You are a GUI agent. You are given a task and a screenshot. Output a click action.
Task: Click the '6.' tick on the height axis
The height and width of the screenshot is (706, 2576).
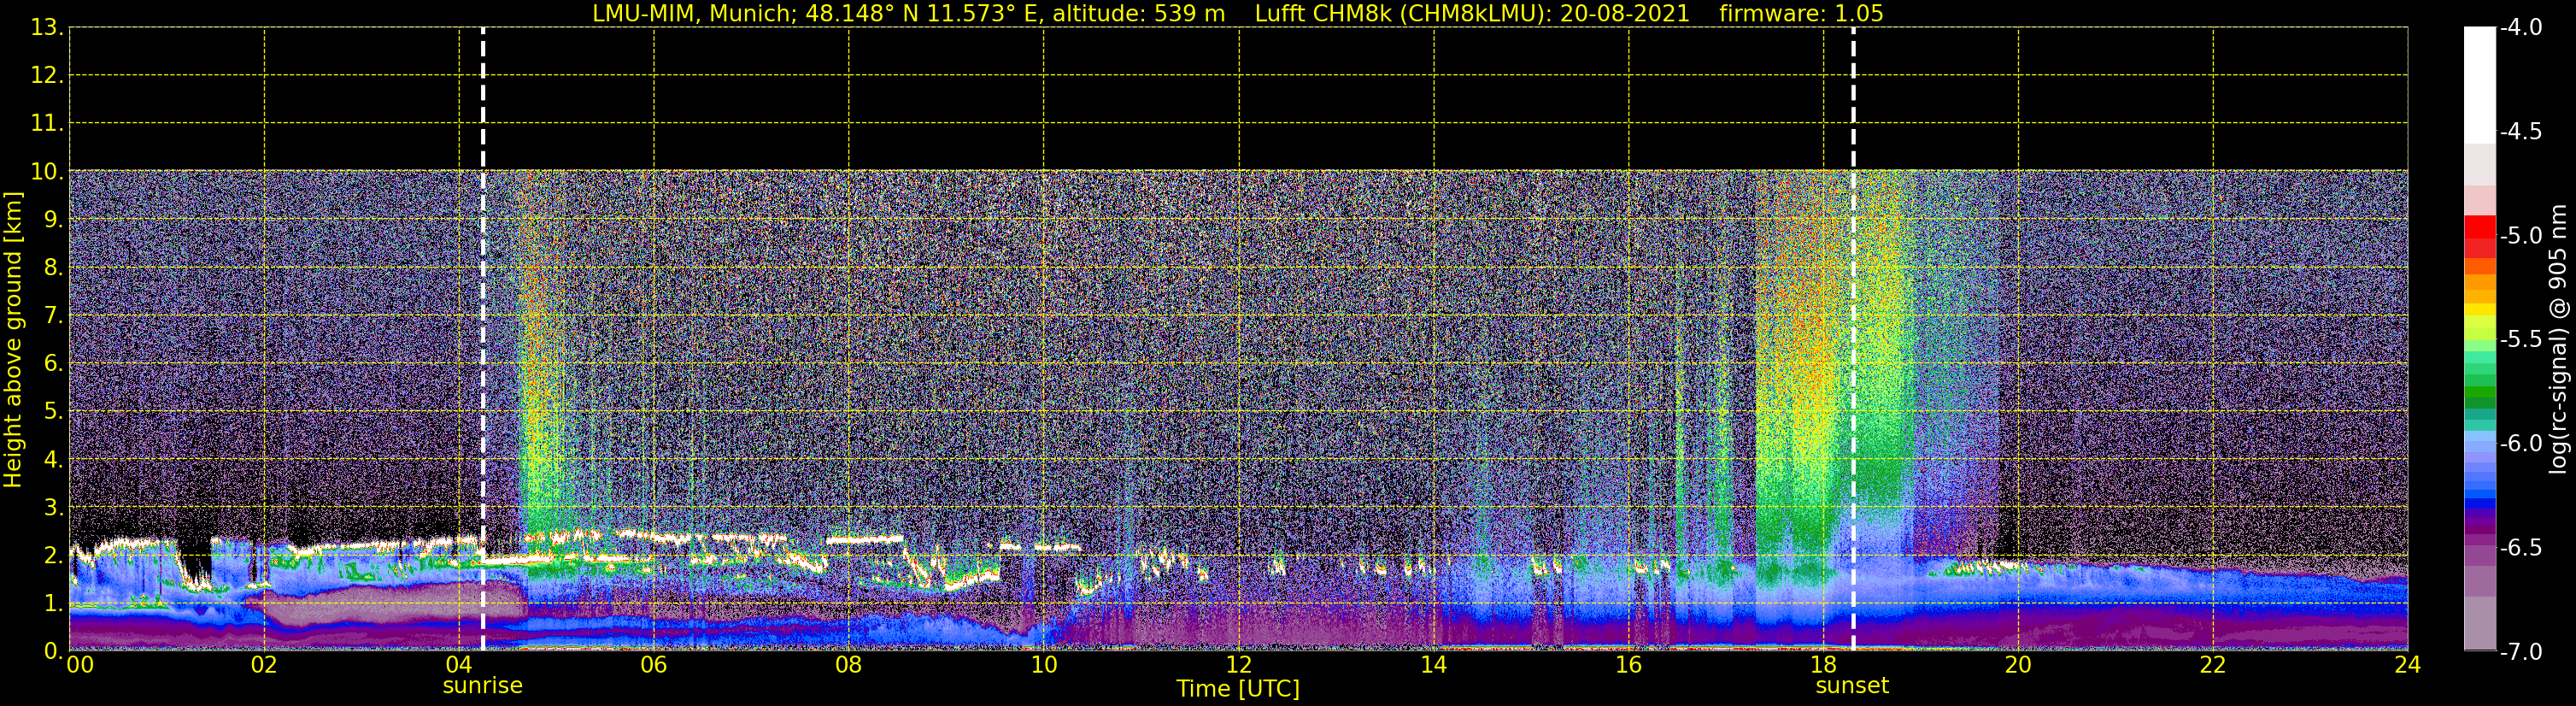click(53, 364)
